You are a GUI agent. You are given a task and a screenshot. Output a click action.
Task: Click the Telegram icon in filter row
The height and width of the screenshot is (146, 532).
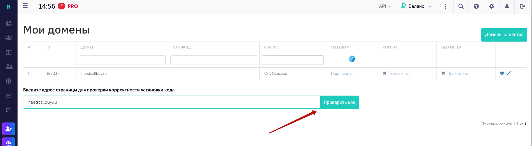point(352,59)
